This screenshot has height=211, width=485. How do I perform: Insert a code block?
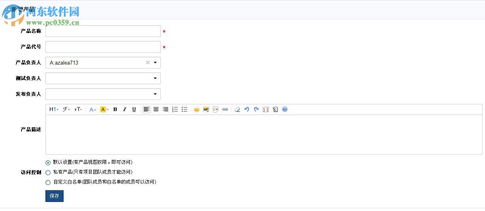pyautogui.click(x=216, y=109)
